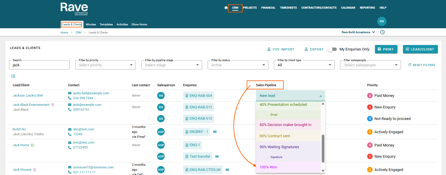This screenshot has width=446, height=175.
Task: Select 90% Waiting Signatures stage
Action: [288, 147]
